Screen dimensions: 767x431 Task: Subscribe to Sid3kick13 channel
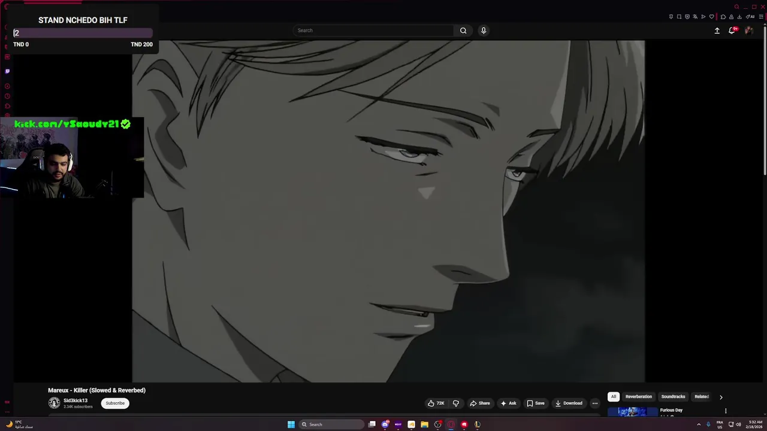click(115, 403)
